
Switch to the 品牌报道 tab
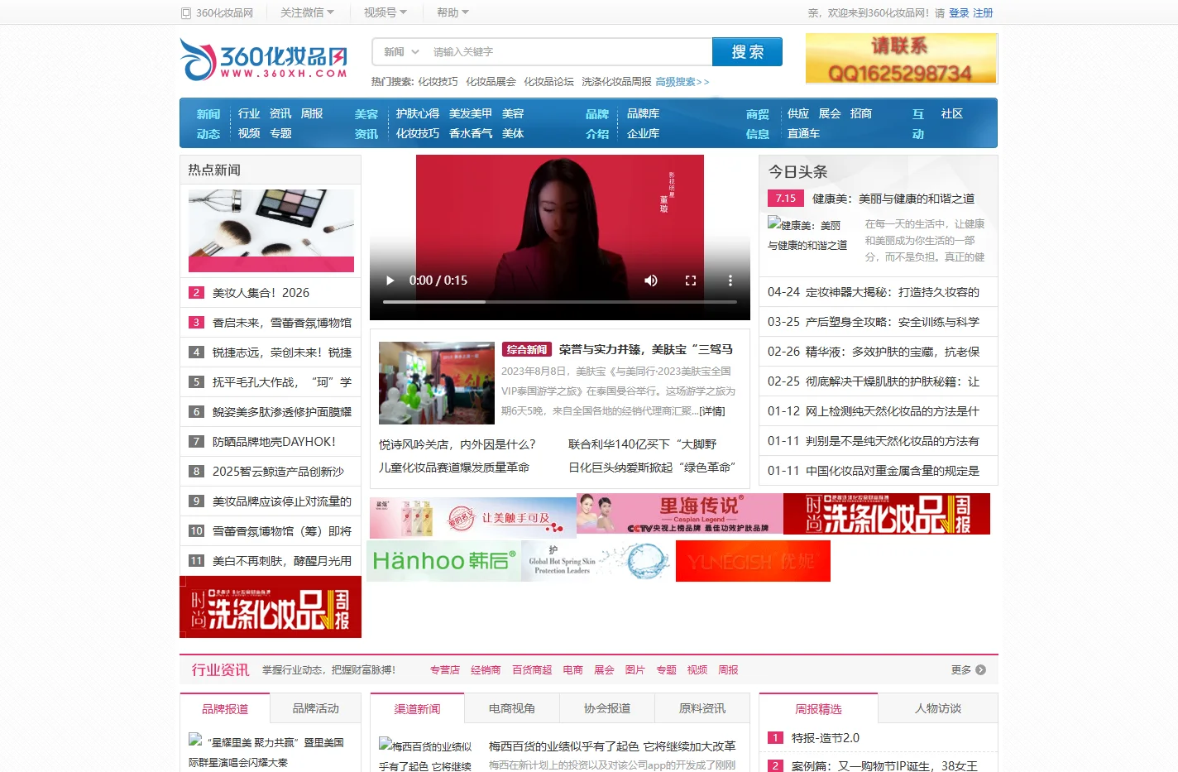click(225, 708)
